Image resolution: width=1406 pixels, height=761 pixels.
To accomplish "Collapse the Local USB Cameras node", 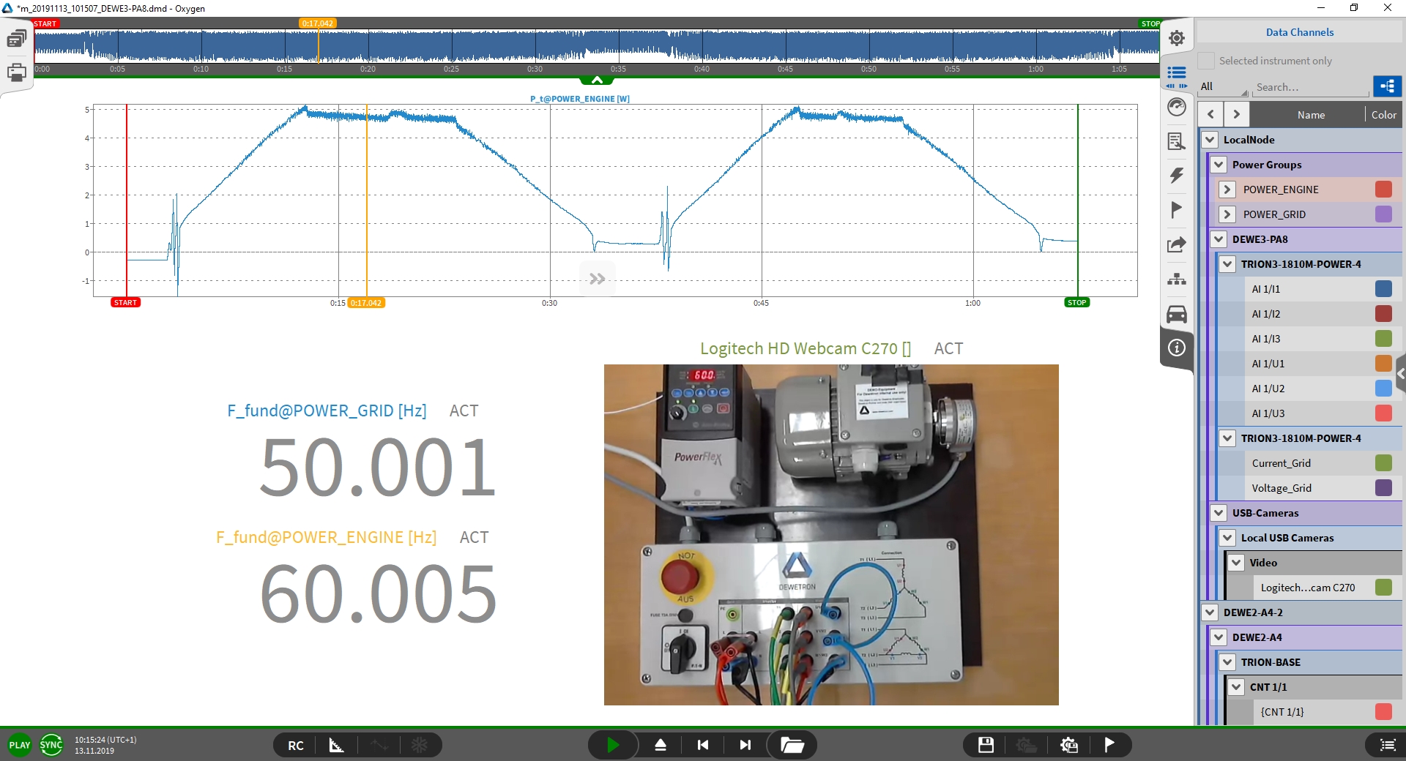I will [x=1227, y=538].
